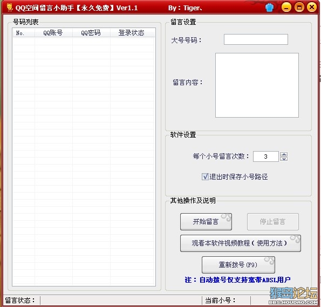Toggle 退出时保存小号路径 checkbox
Screen dimensions: 321x307
(x=205, y=176)
